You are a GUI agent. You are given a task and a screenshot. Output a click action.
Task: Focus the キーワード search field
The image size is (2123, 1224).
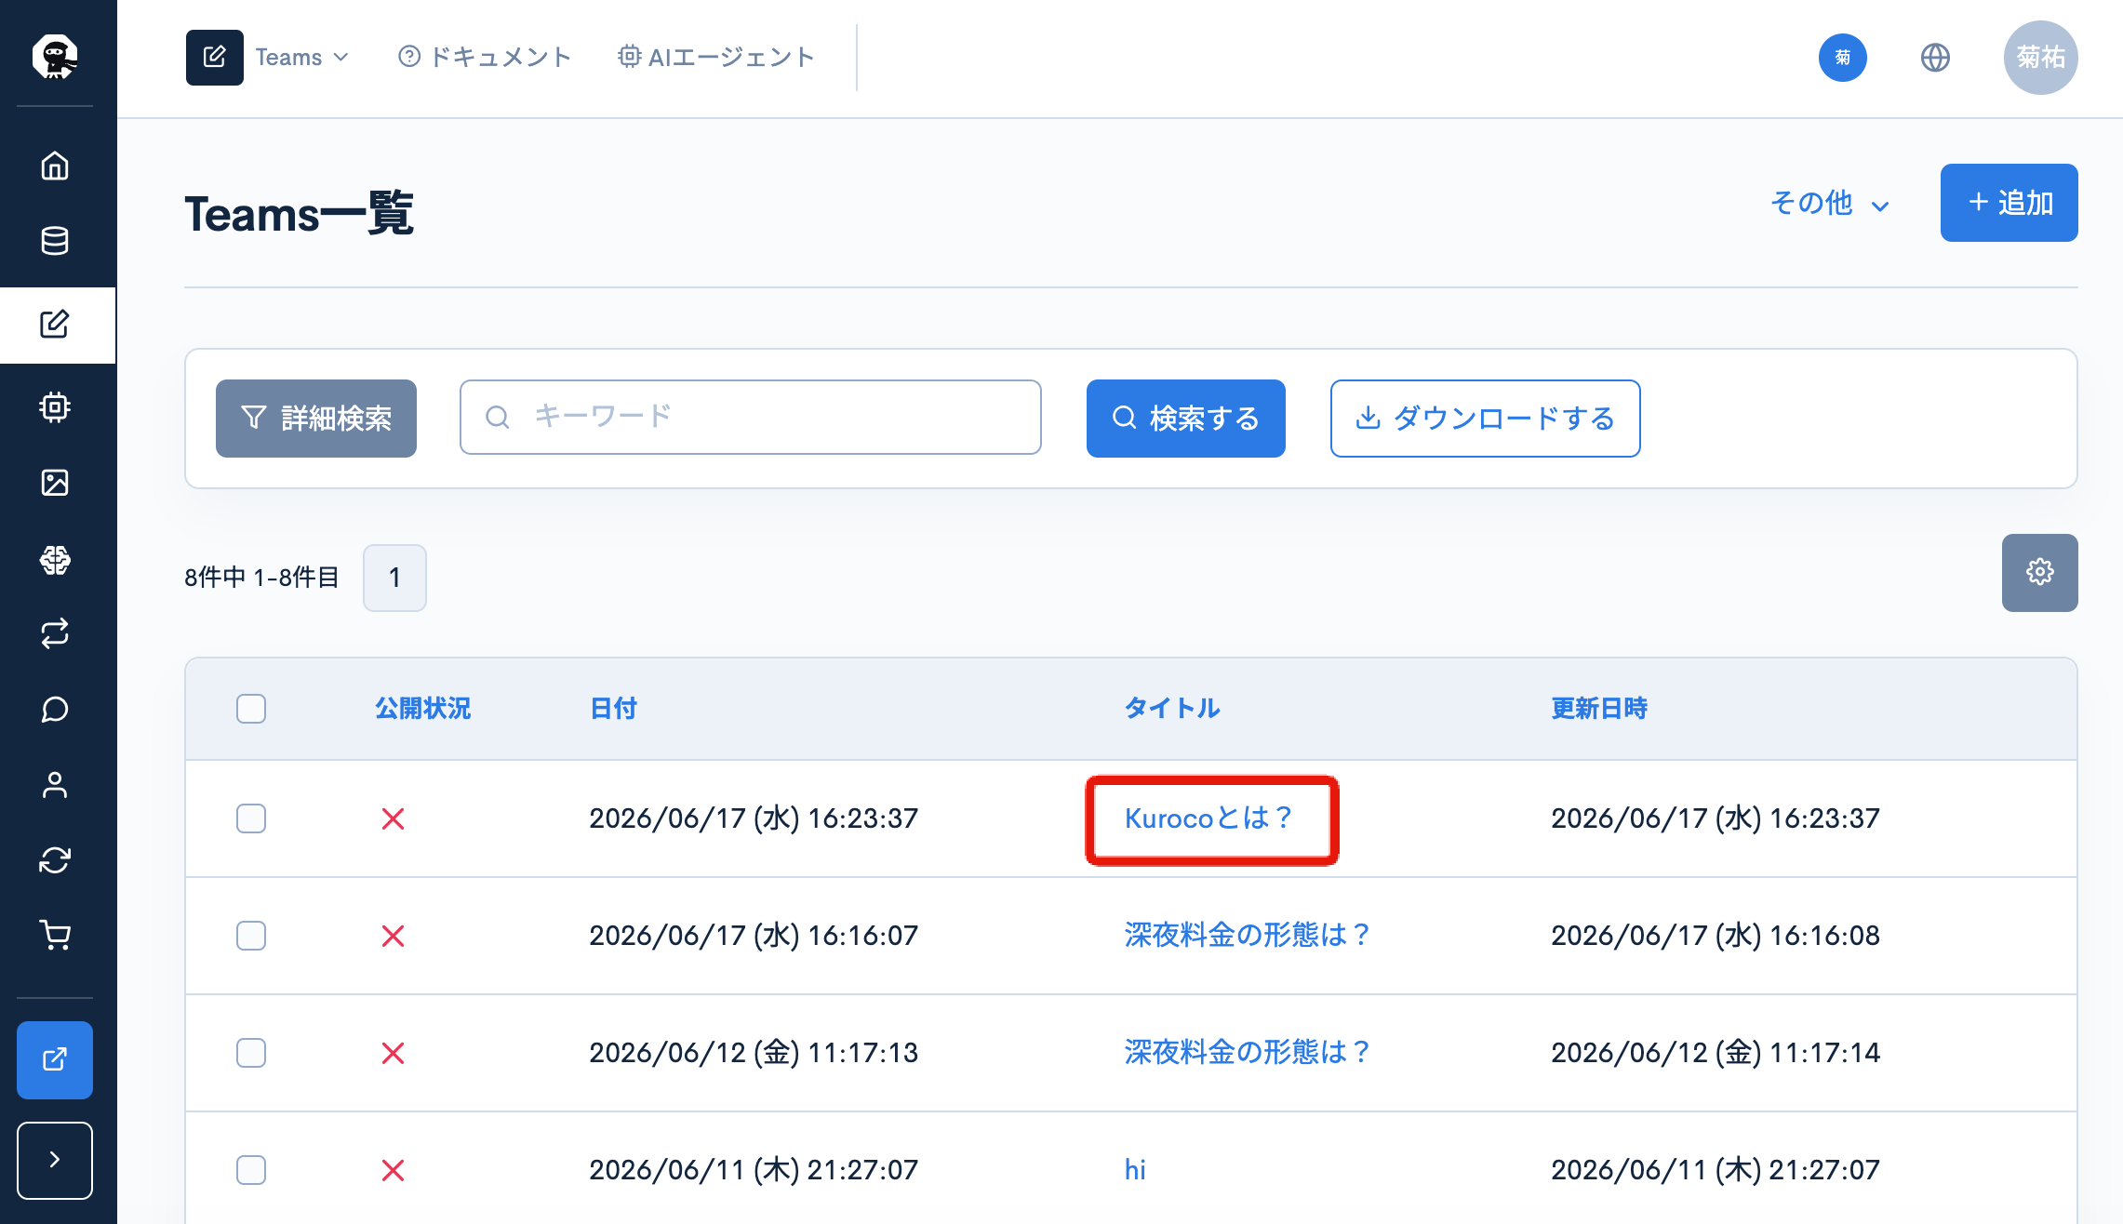751,417
